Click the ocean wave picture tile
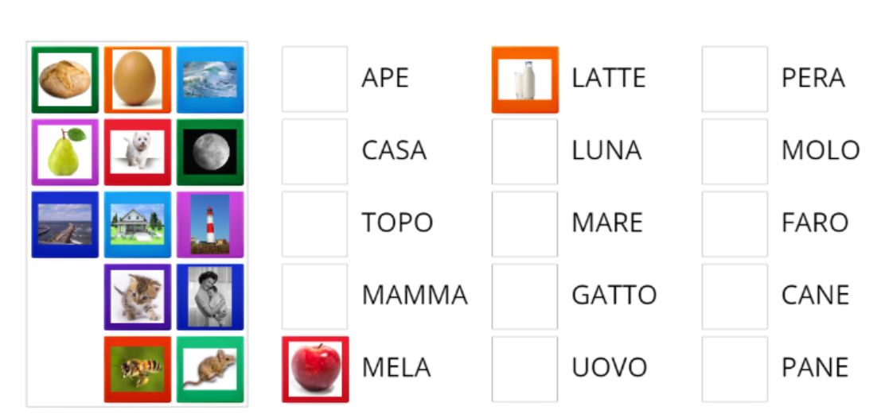 coord(210,79)
